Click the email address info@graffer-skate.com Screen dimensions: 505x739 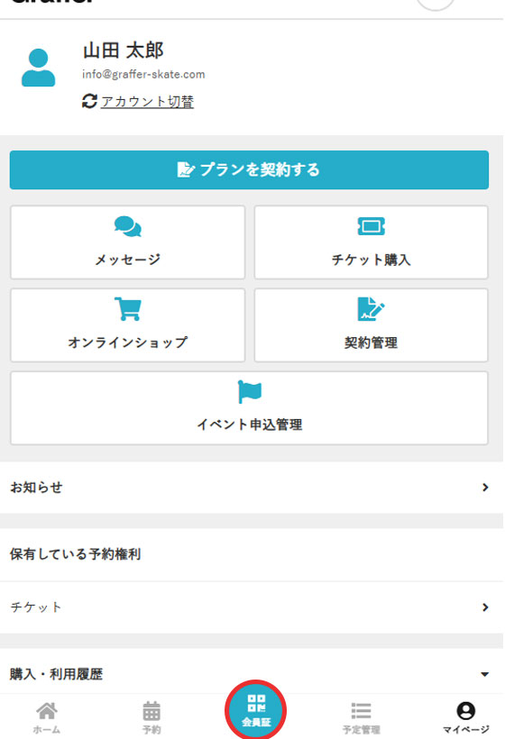143,75
